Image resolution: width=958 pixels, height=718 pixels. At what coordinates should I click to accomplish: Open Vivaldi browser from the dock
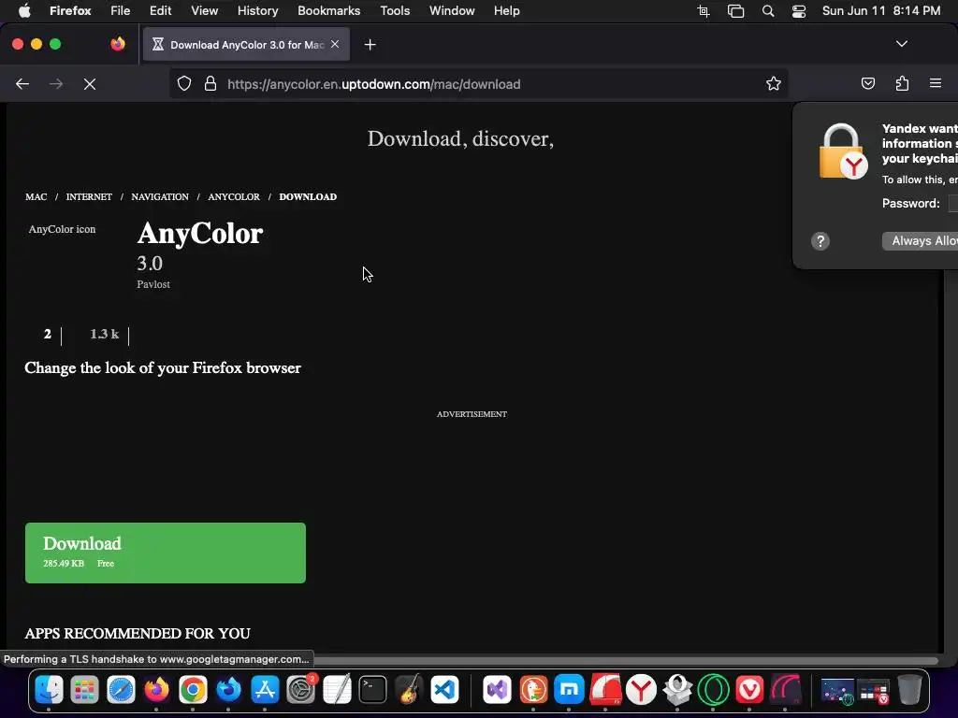(x=749, y=690)
